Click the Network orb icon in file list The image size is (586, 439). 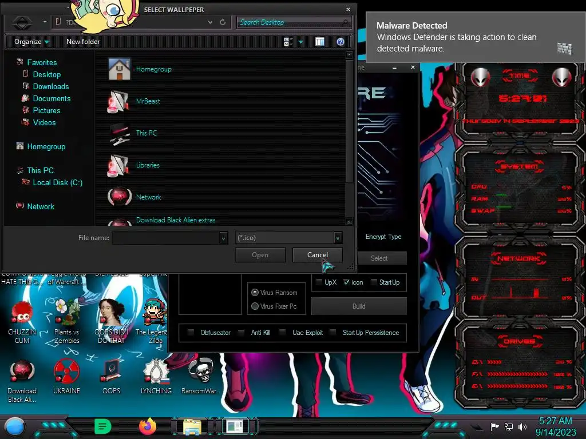119,197
